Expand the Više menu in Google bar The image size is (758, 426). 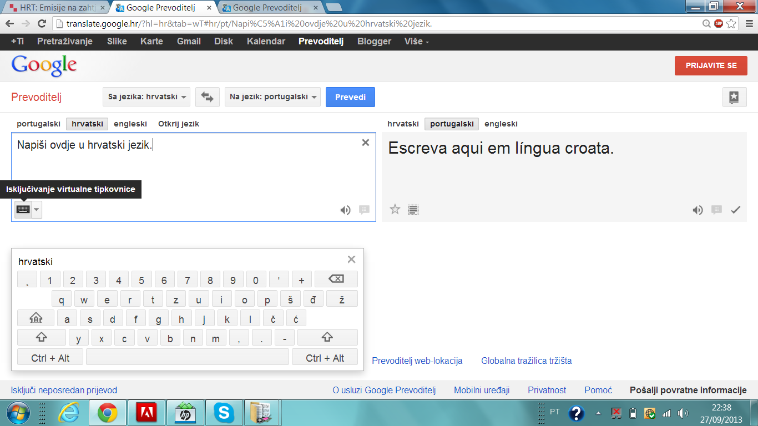[417, 42]
